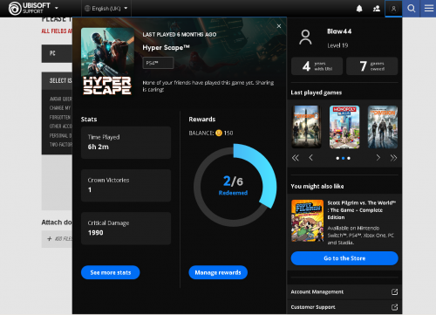Screen dimensions: 436x315
Task: Click the PS4 platform tag
Action: coord(158,63)
